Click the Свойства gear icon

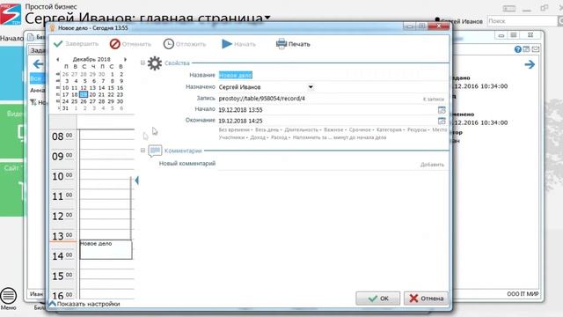point(155,63)
